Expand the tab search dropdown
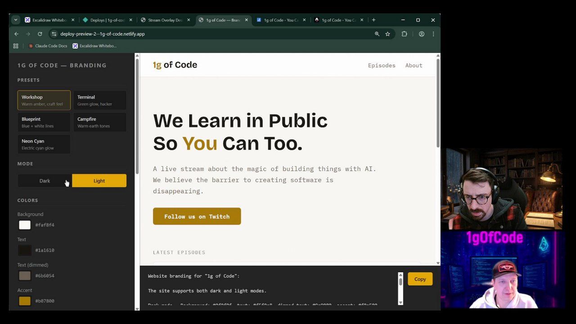The height and width of the screenshot is (324, 576). (x=16, y=20)
